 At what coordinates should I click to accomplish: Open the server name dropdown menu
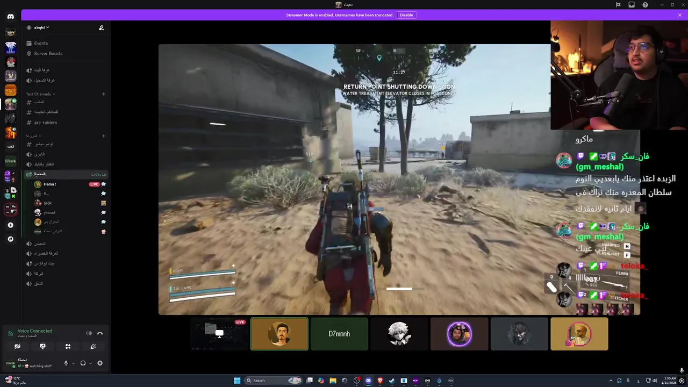pos(40,27)
